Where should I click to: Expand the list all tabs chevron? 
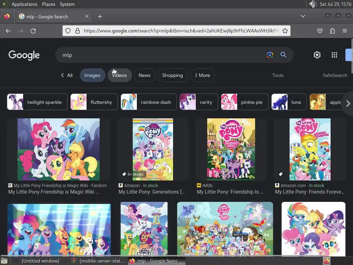tap(303, 16)
